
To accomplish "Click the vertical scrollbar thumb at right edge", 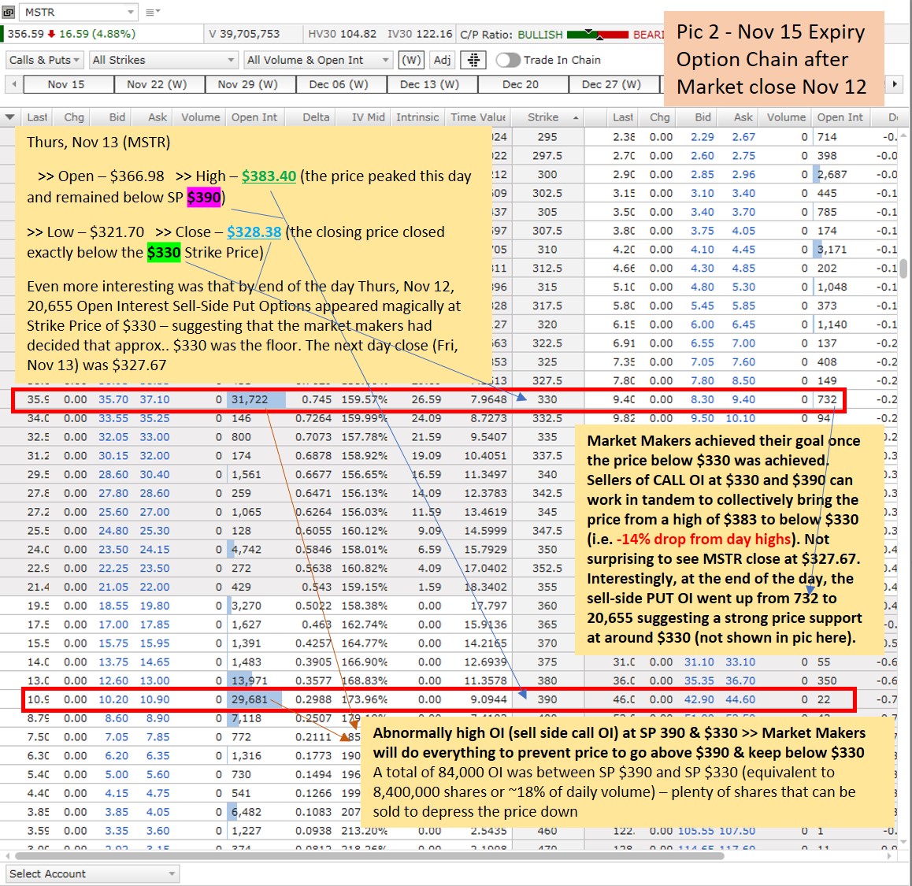I will [903, 269].
